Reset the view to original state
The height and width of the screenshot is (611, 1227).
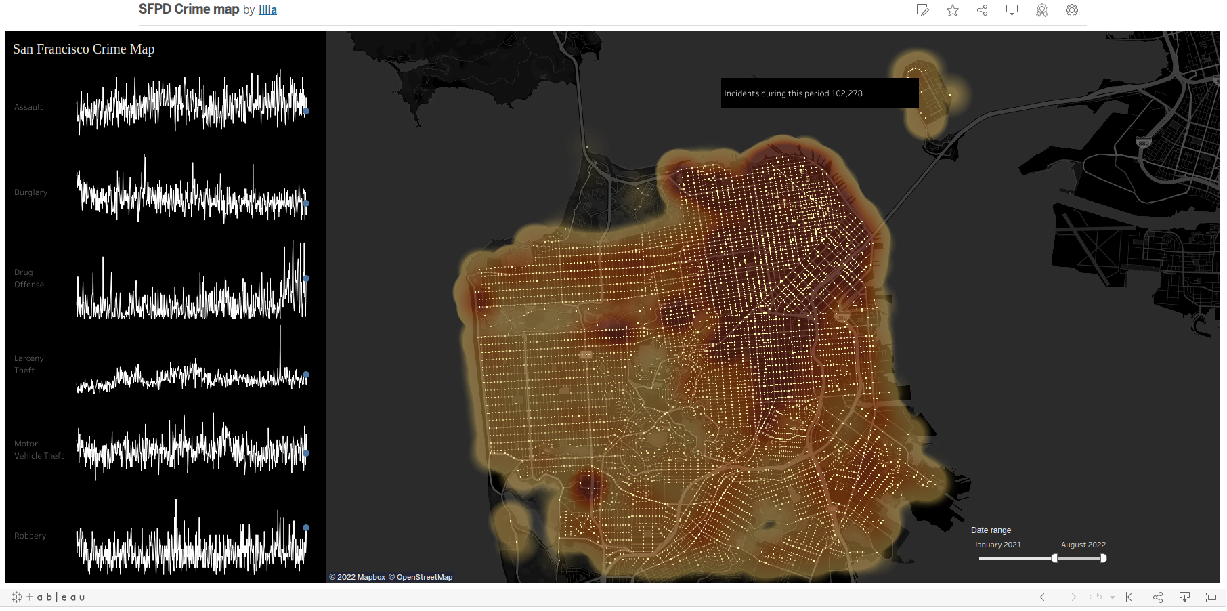pos(1131,597)
